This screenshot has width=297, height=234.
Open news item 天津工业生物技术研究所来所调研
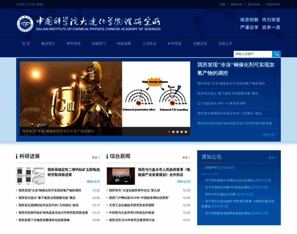132,205
